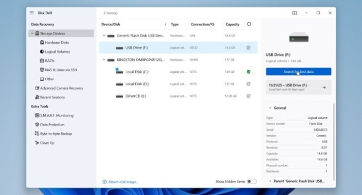
Task: Select the USB Drive (F:) row
Action: point(178,48)
